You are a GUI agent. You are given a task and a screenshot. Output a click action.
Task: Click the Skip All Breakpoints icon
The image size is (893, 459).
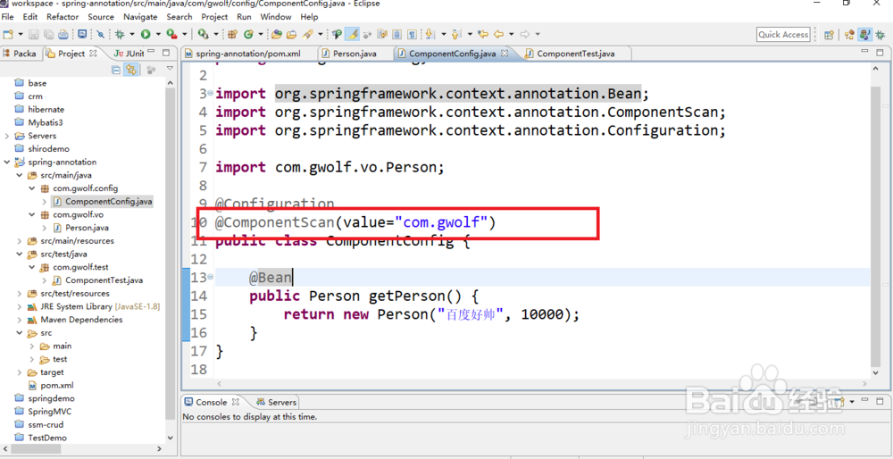[x=100, y=34]
